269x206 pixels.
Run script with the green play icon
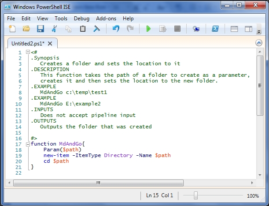(148, 29)
